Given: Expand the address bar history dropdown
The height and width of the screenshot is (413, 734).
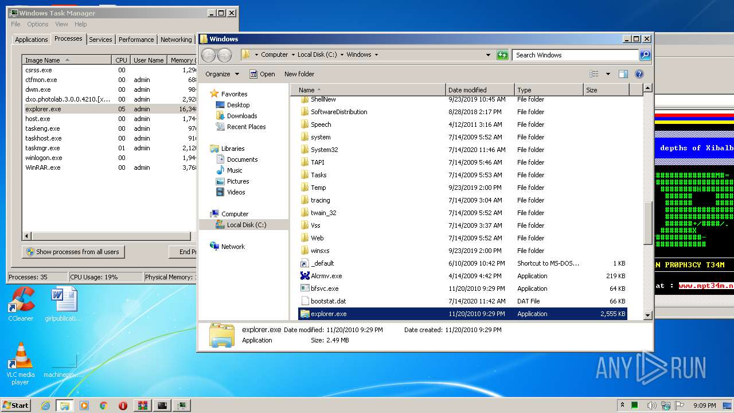Looking at the screenshot, I should pos(488,55).
